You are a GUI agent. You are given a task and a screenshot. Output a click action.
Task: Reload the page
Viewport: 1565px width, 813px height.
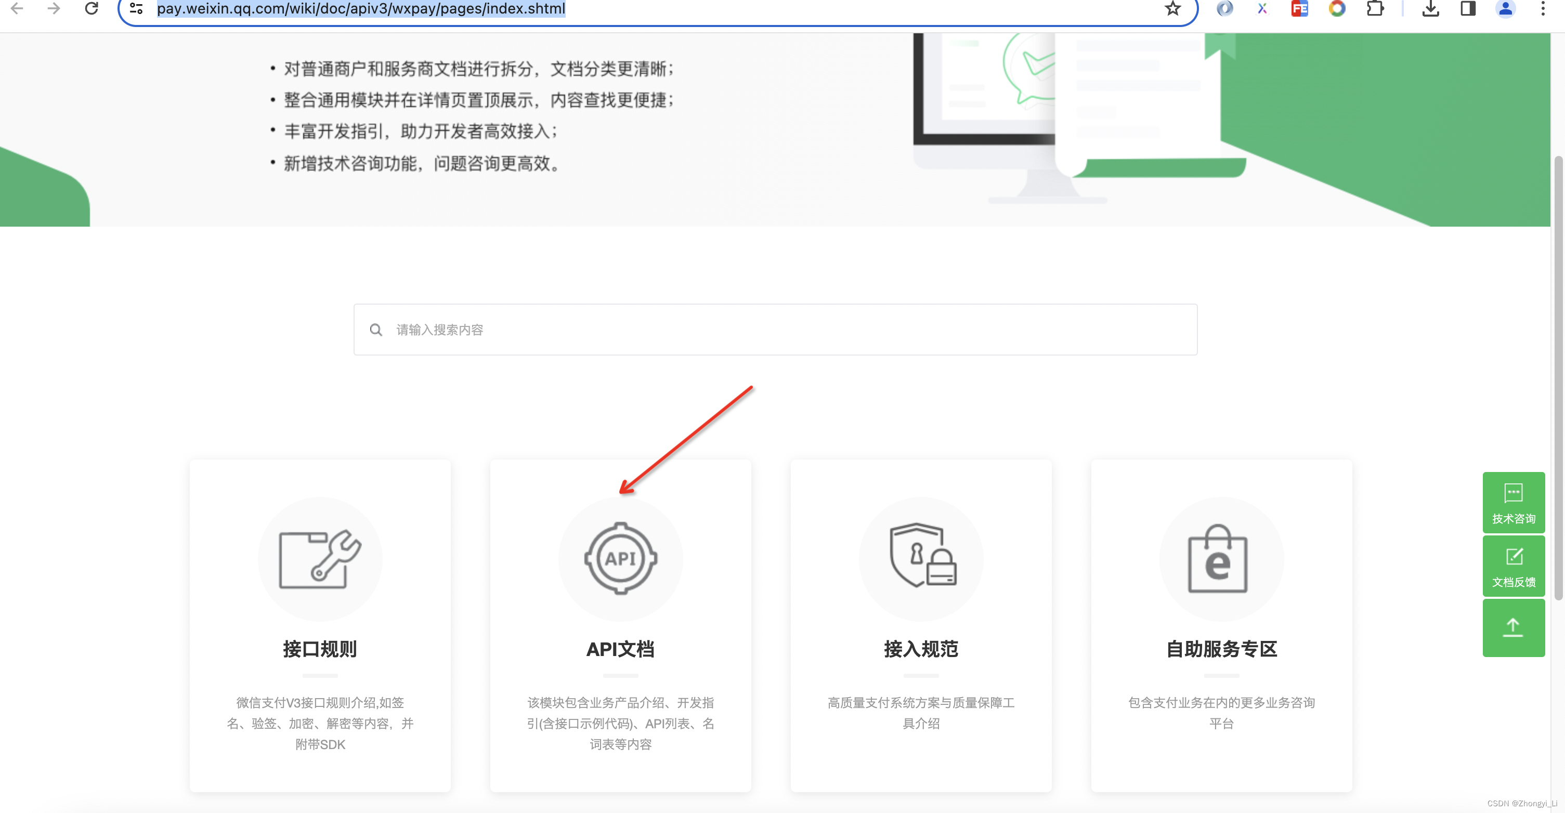point(91,8)
